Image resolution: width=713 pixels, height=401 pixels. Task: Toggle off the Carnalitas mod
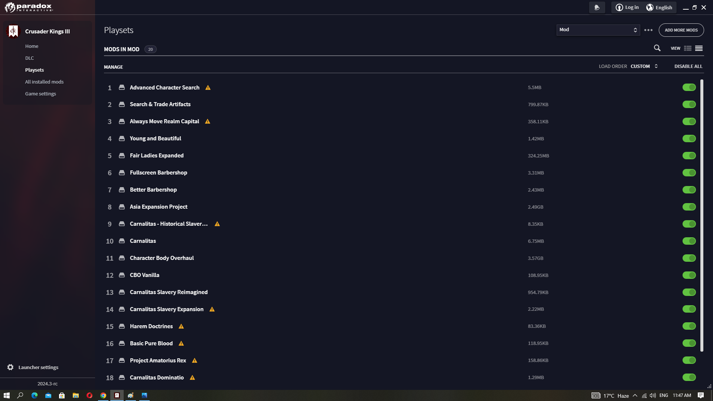coord(689,241)
